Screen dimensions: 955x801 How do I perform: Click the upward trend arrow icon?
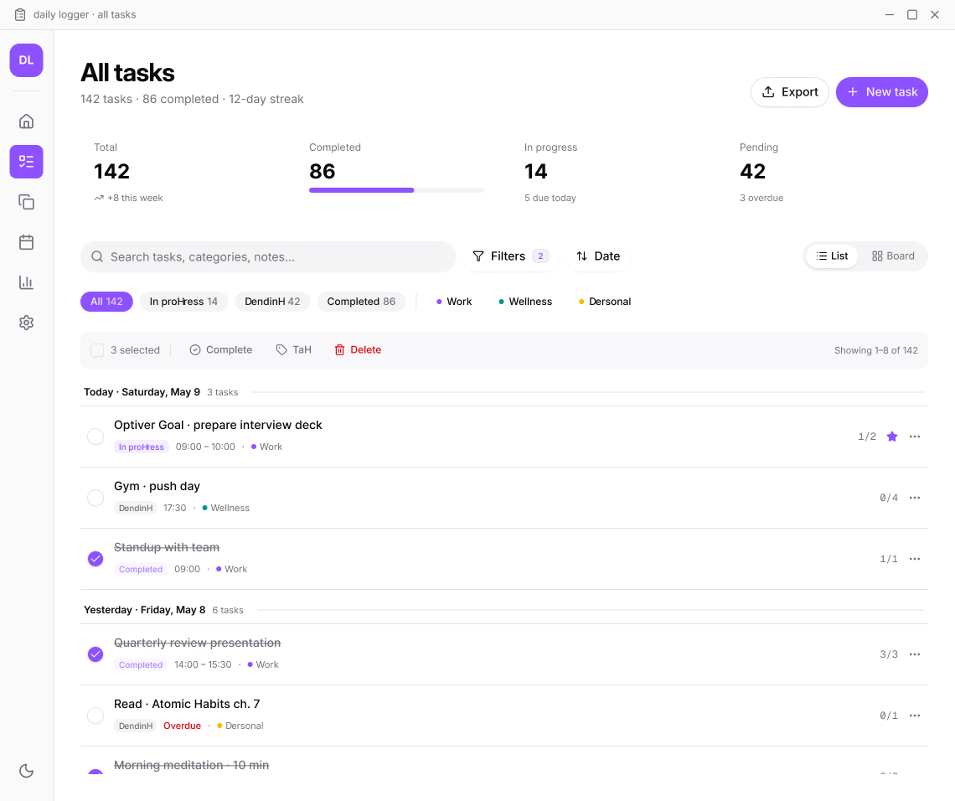(99, 198)
